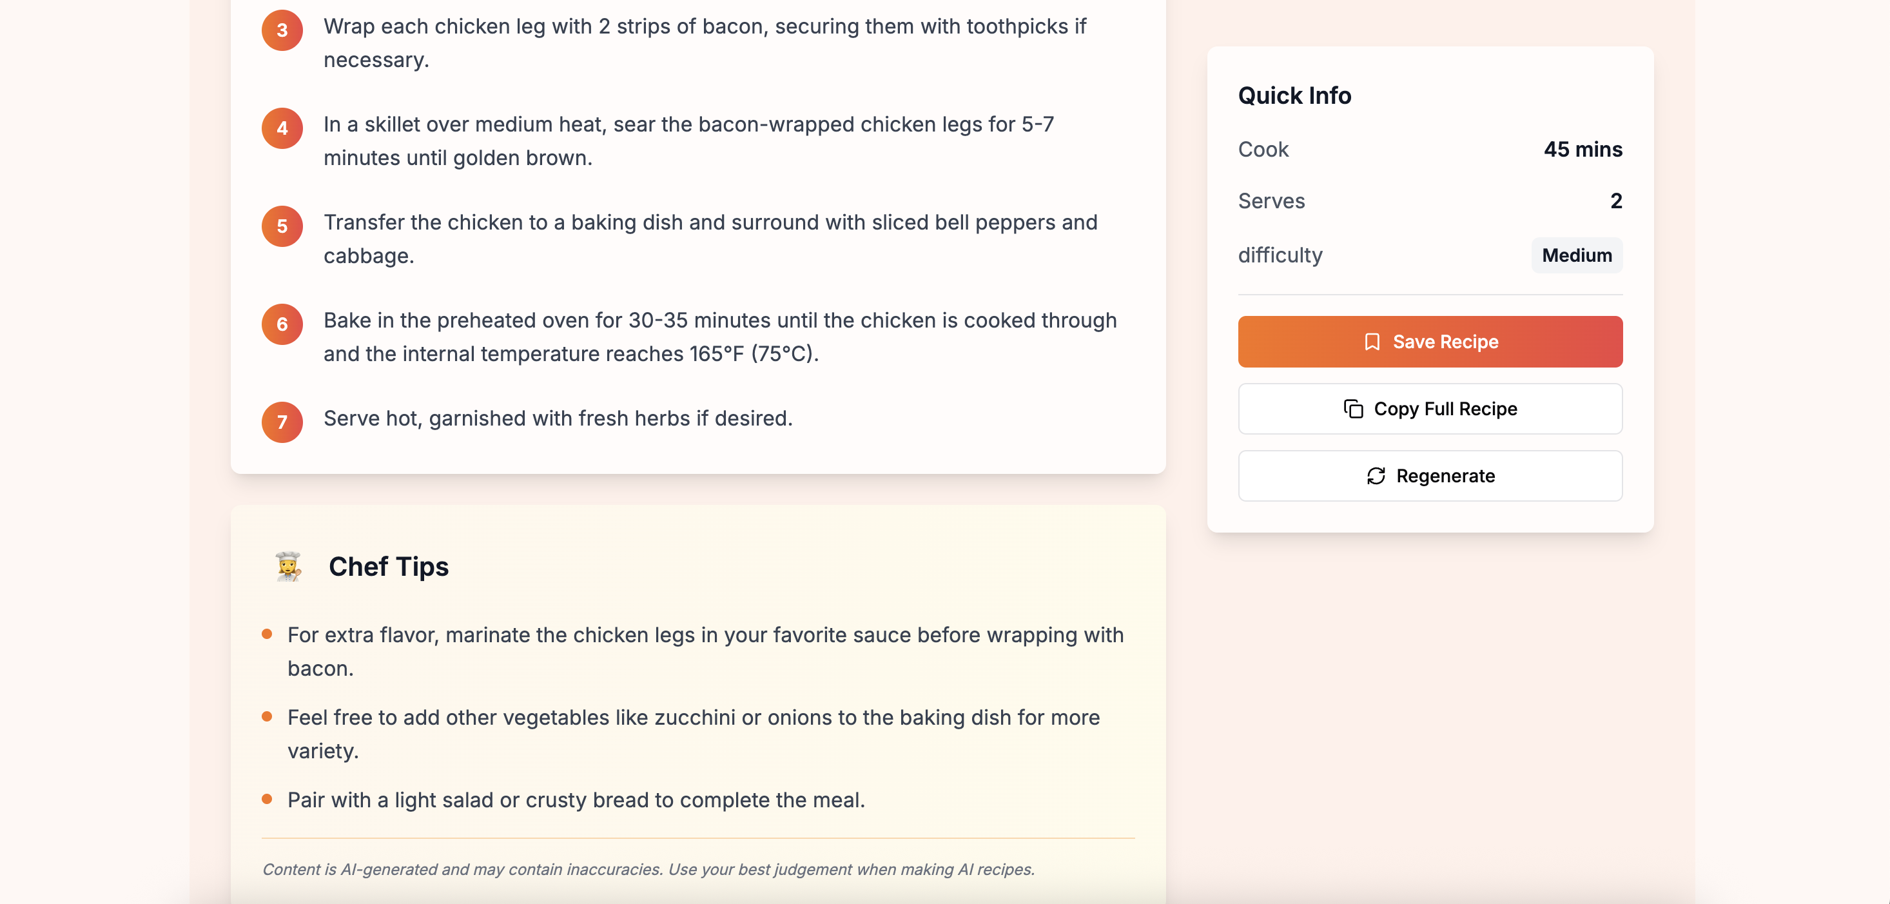Click the Serves value 2

click(1615, 201)
